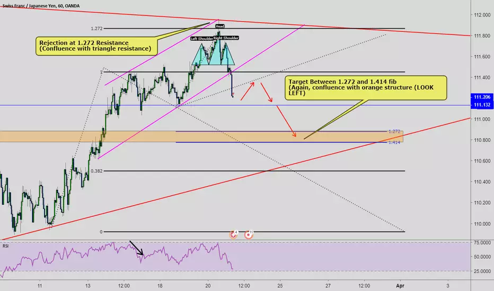
Task: Click the 'Right Shoulder' pattern label
Action: (226, 38)
